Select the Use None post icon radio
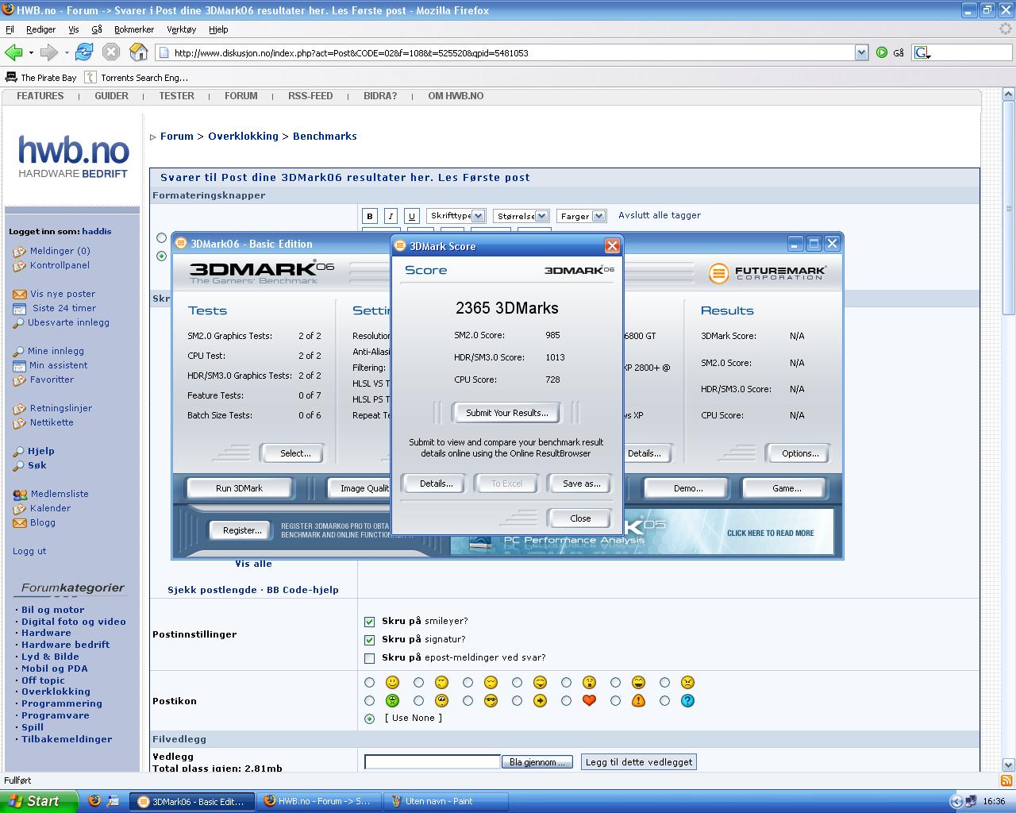This screenshot has height=813, width=1016. pos(369,719)
